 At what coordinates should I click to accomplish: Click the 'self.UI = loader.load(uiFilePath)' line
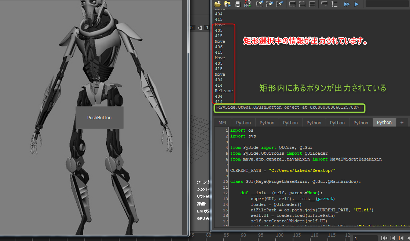293,215
